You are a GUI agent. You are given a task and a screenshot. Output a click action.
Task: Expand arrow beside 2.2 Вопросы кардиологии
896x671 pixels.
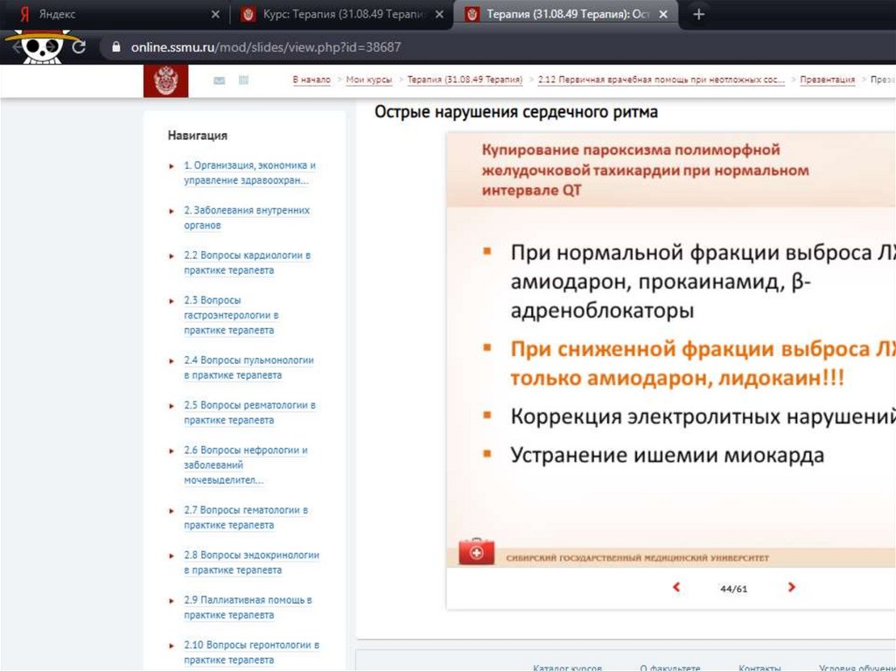[171, 256]
